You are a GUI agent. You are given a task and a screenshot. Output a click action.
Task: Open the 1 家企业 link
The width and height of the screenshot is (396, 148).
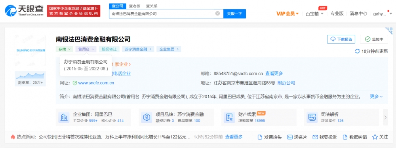[122, 65]
